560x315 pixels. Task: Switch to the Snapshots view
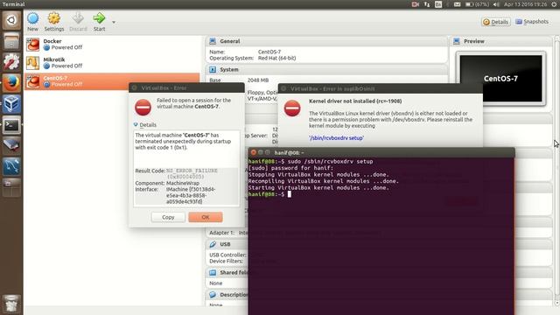tap(532, 22)
